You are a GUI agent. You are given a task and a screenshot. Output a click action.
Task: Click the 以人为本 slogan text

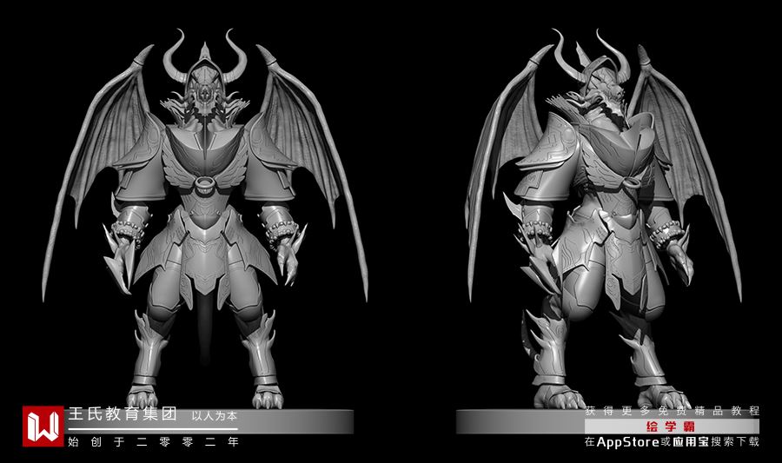tap(215, 415)
